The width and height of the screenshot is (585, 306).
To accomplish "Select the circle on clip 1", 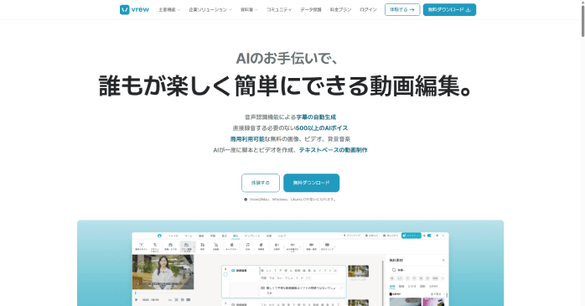I will tap(225, 274).
